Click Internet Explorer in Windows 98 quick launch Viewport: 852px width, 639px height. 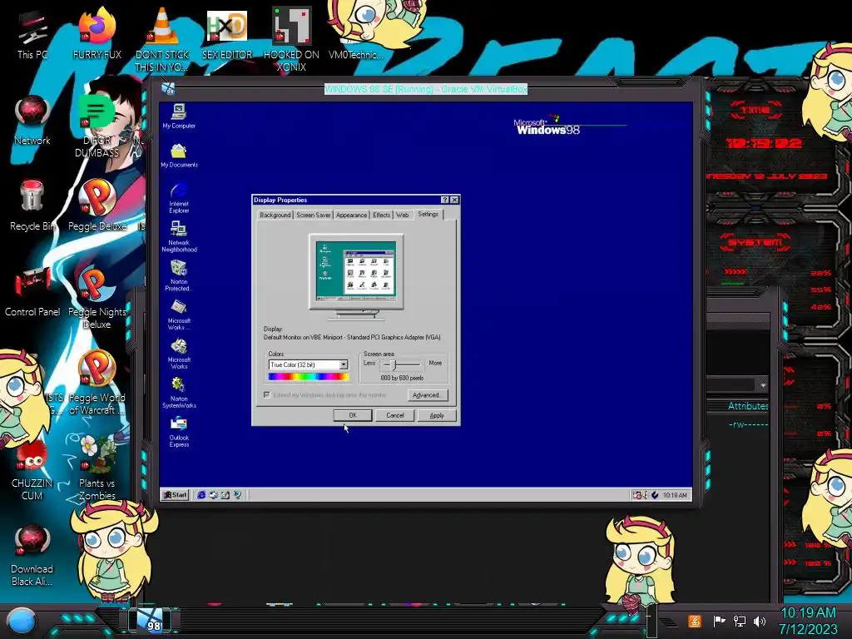click(x=201, y=494)
